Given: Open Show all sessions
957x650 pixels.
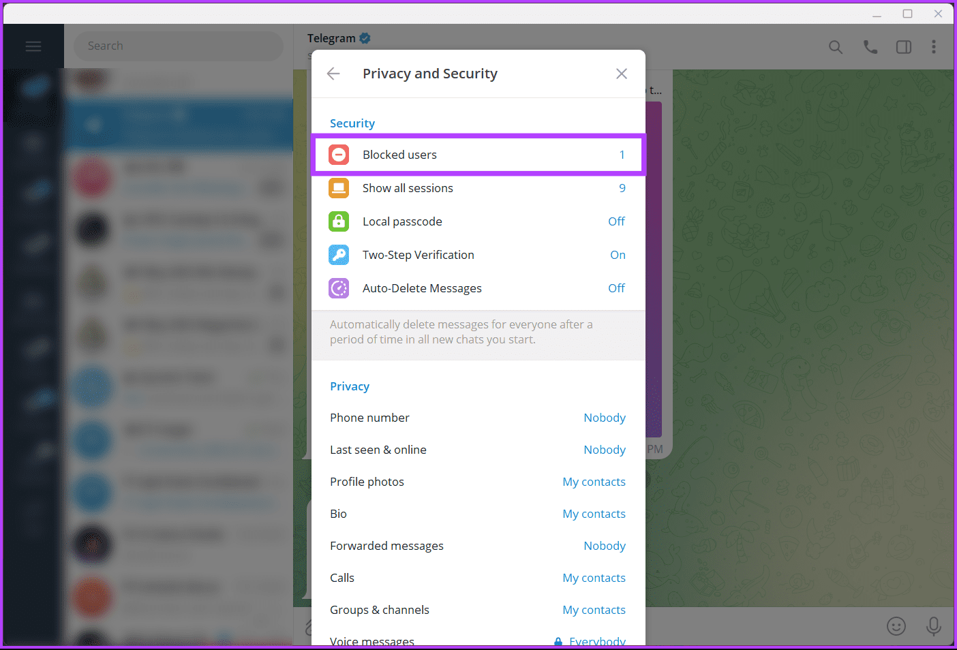Looking at the screenshot, I should (x=478, y=188).
